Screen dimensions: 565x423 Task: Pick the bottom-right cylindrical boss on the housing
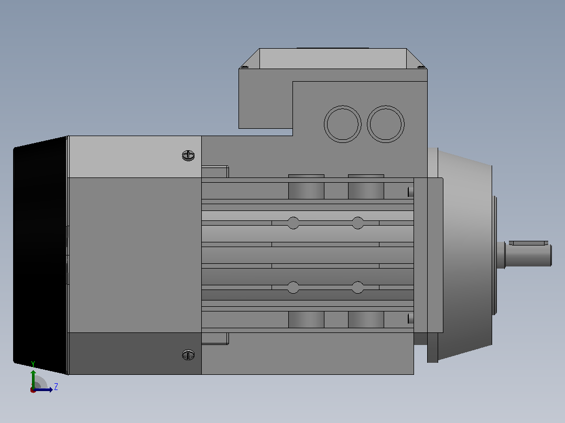[366, 320]
